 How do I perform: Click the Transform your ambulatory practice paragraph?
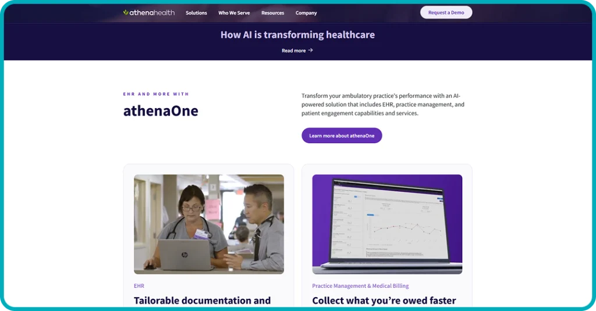(382, 105)
